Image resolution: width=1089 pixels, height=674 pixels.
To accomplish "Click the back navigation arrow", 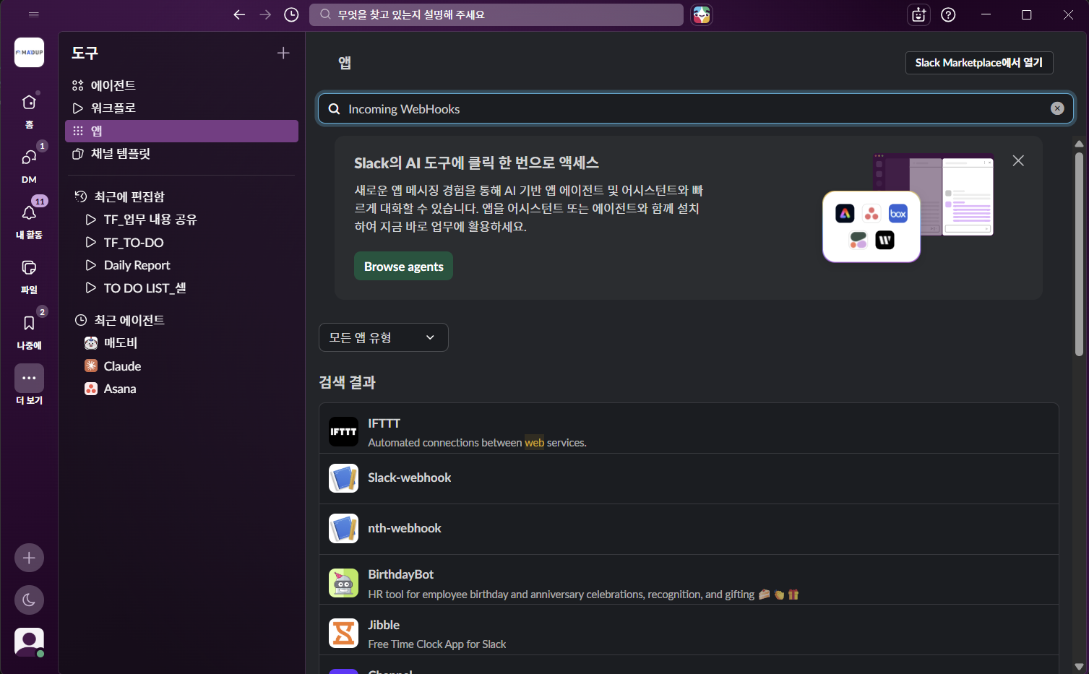I will [239, 14].
